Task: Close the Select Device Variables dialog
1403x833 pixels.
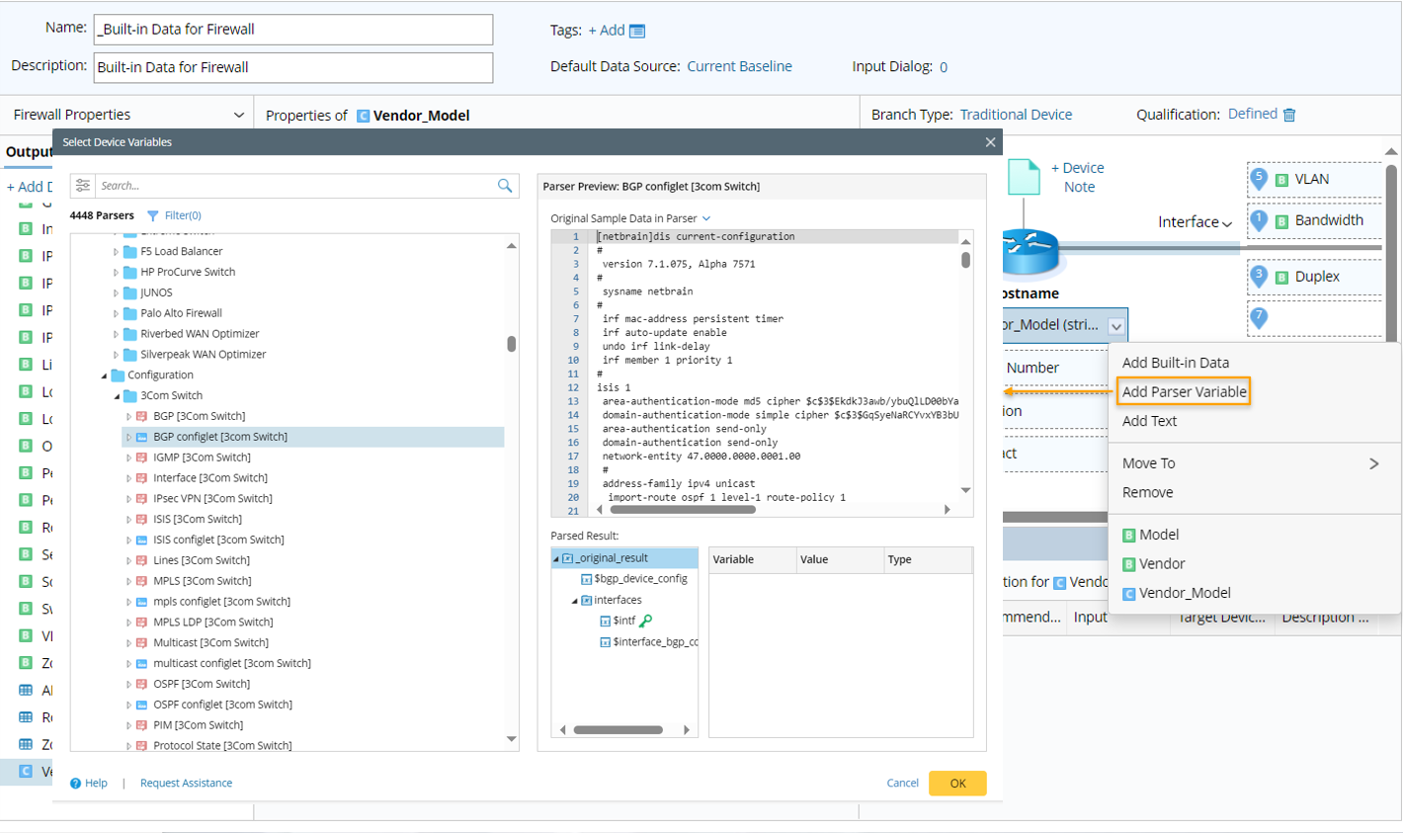Action: coord(990,142)
